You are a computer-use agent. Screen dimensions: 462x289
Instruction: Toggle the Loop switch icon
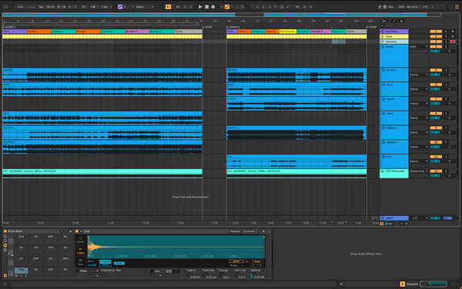[x=281, y=7]
